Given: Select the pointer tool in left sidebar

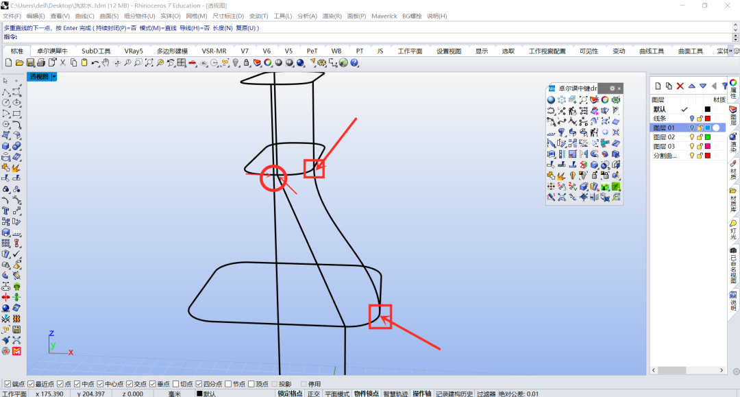Looking at the screenshot, I should click(5, 81).
